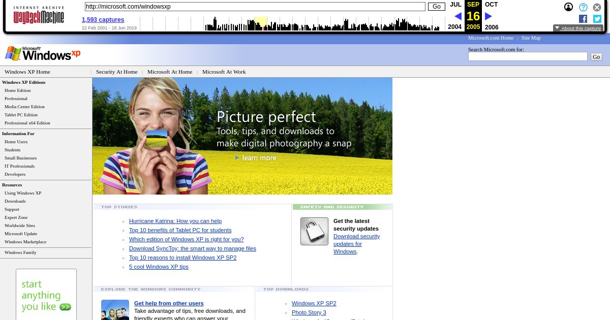The height and width of the screenshot is (320, 610).
Task: Share capture on Facebook icon
Action: click(583, 19)
